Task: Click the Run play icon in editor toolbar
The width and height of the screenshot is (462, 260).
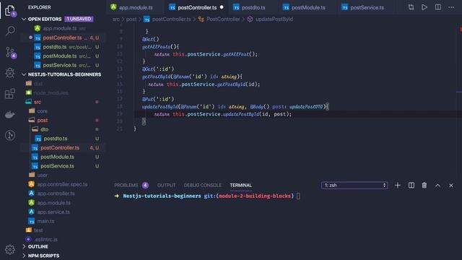Action: pos(424,7)
